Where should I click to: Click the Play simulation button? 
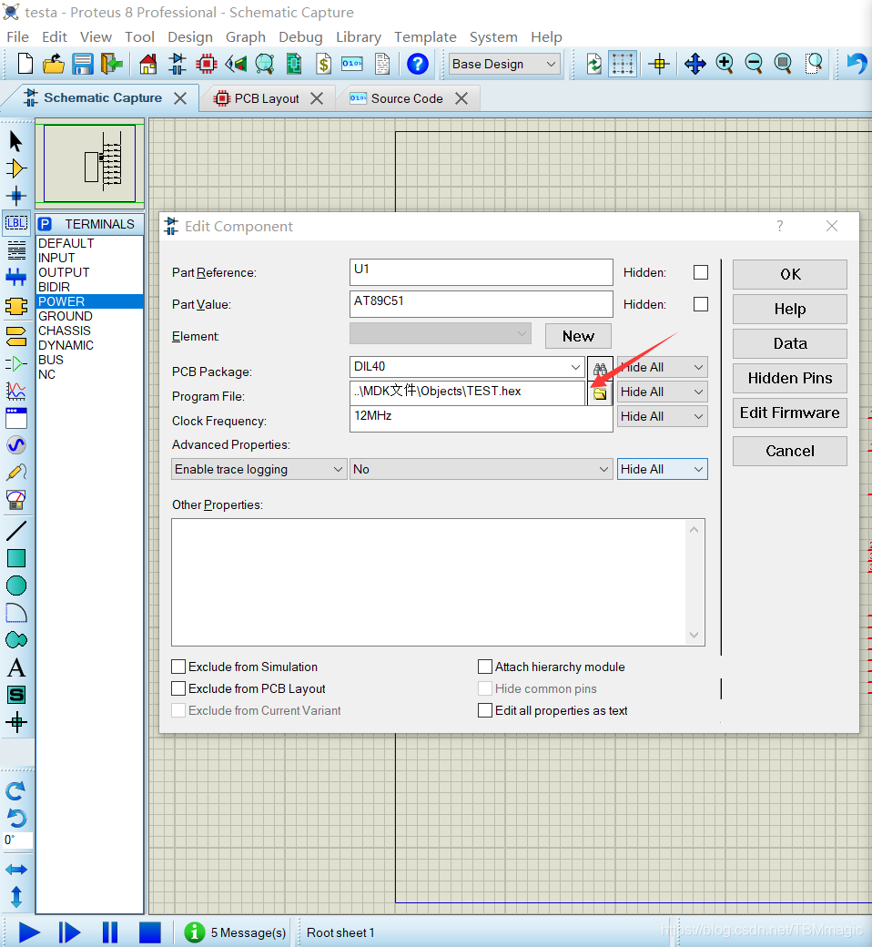[x=29, y=932]
